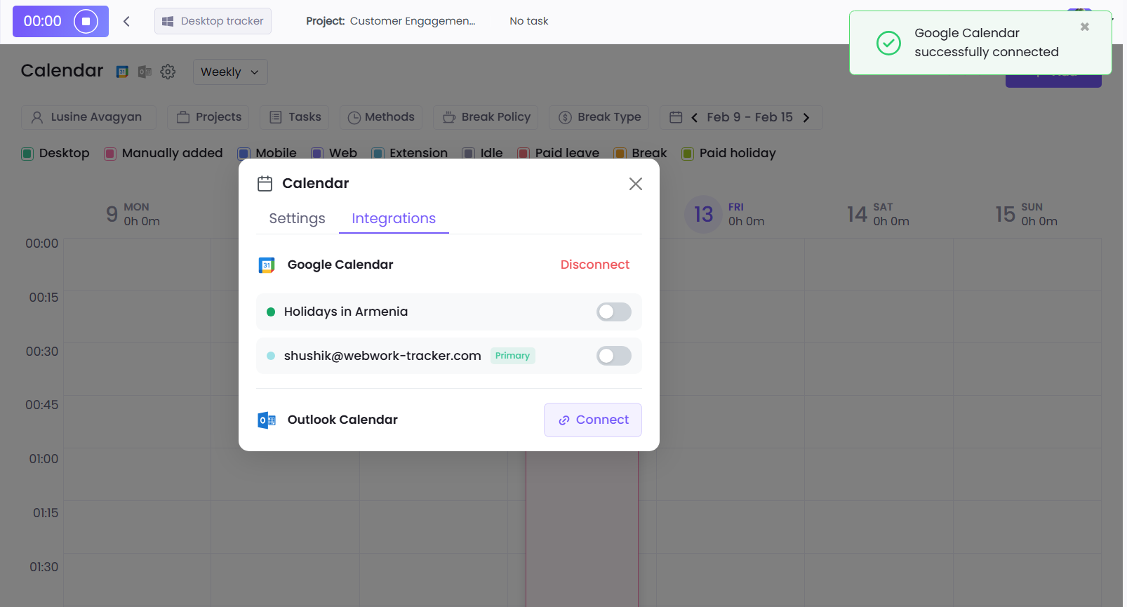Enable the Holidays in Armenia calendar

(x=613, y=312)
